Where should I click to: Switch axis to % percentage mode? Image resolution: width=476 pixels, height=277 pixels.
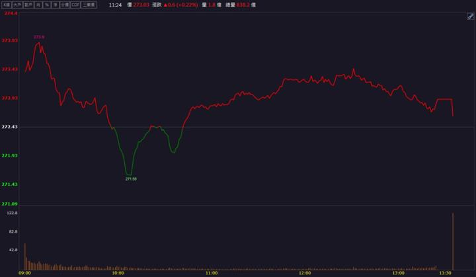pos(47,5)
